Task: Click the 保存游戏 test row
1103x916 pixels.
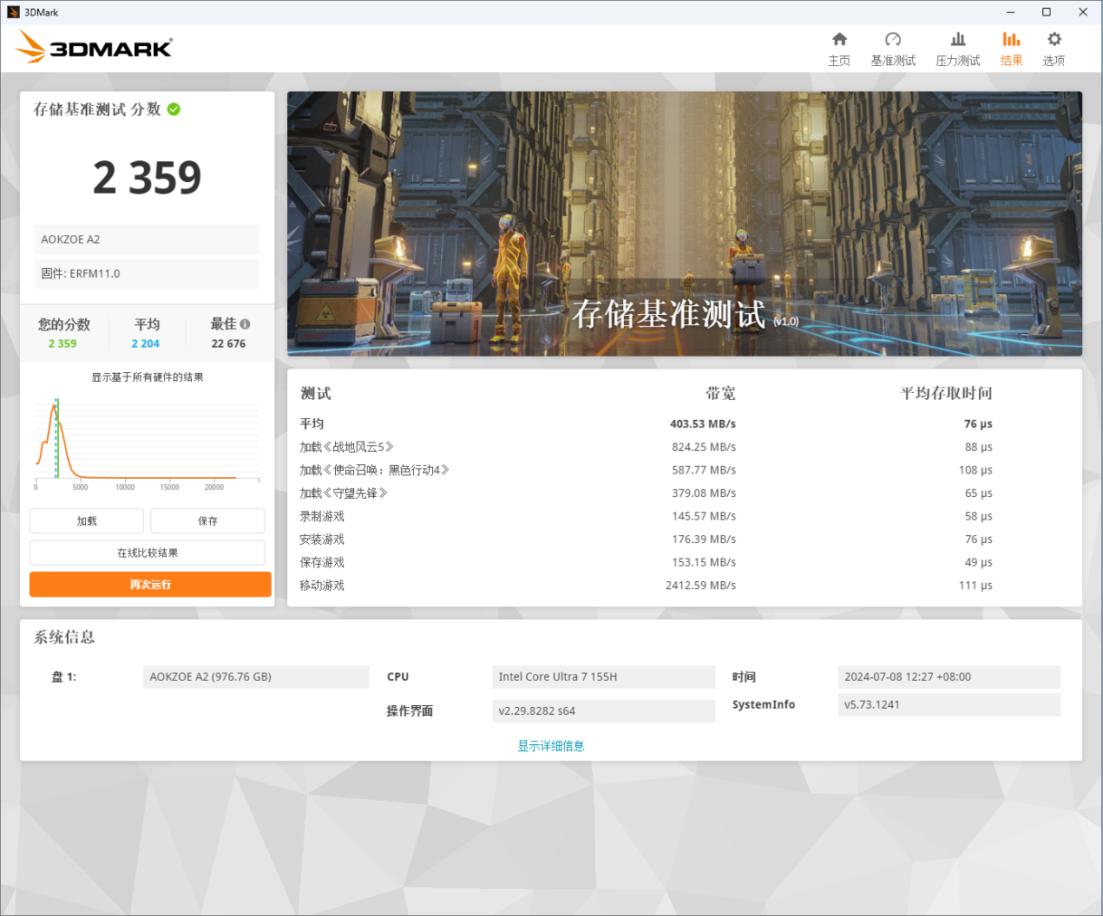Action: point(647,562)
